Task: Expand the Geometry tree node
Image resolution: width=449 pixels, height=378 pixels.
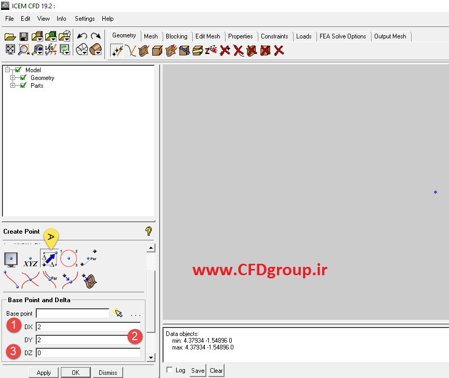Action: click(x=12, y=78)
